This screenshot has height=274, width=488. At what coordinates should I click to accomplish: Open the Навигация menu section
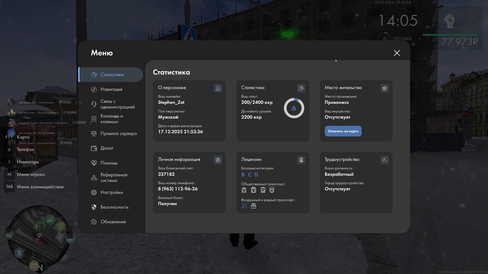(x=111, y=89)
